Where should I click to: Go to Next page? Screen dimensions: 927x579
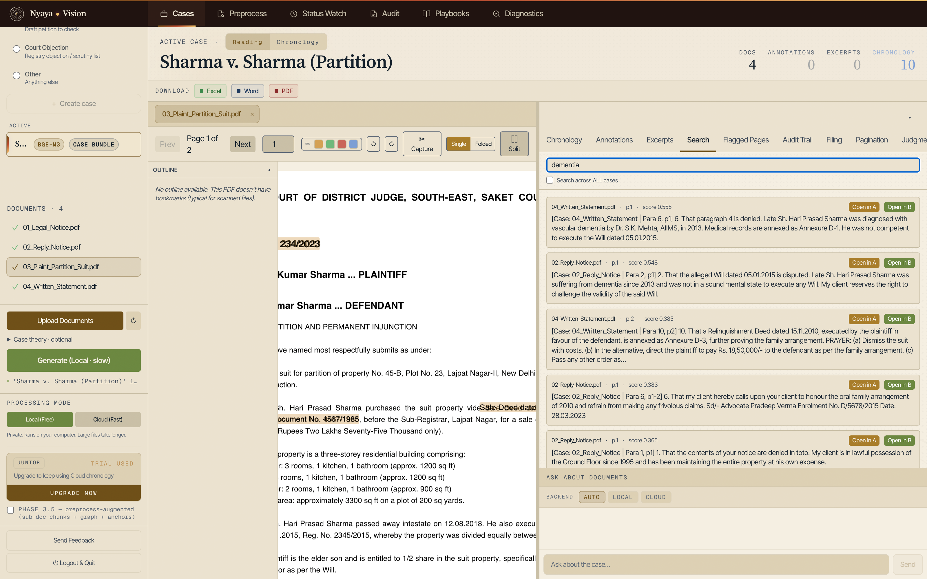242,144
